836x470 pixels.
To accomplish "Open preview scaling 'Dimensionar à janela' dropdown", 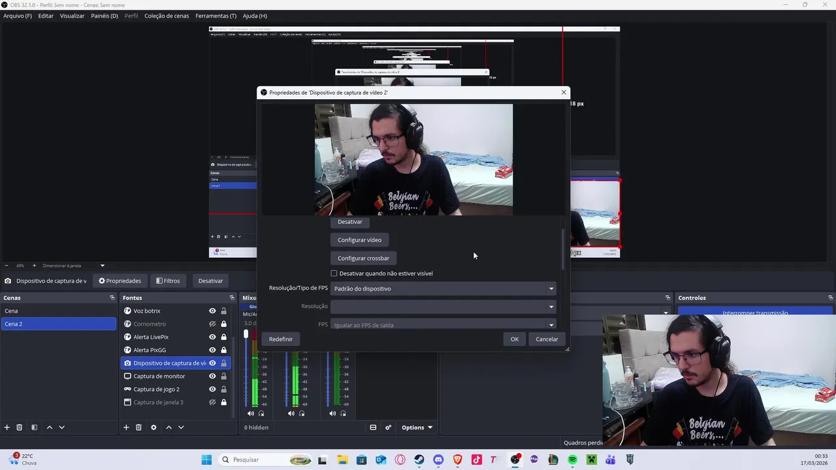I will pos(73,266).
